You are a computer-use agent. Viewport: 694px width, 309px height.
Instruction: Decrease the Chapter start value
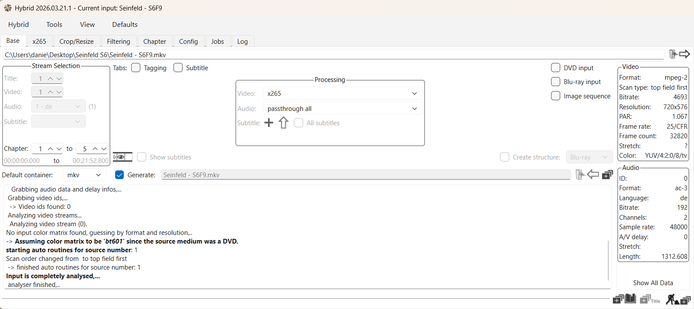[x=59, y=149]
